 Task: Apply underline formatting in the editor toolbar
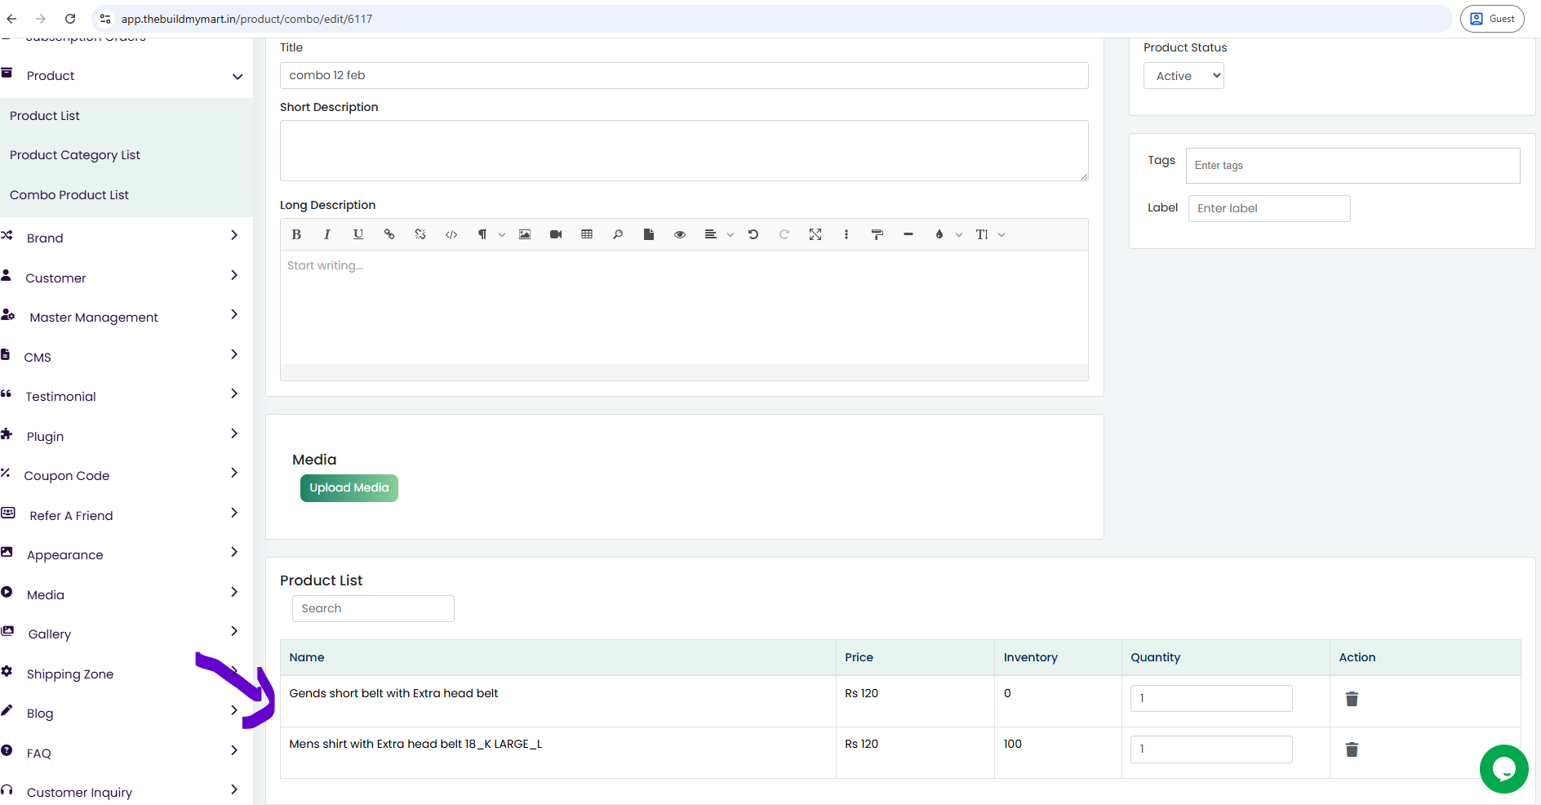click(358, 234)
